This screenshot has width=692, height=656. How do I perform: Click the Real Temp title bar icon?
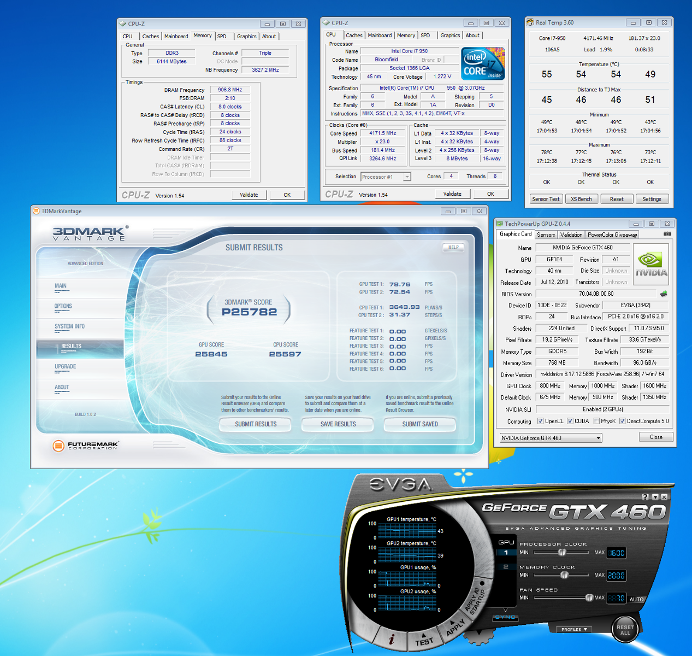pos(530,22)
